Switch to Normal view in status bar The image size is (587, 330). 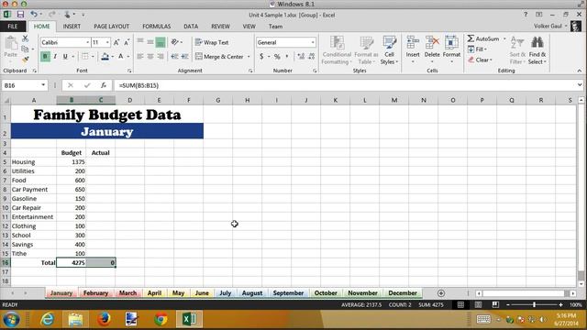[460, 304]
